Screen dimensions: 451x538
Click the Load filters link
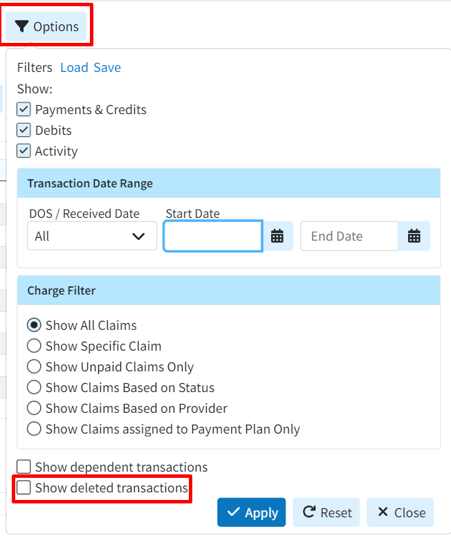click(74, 67)
